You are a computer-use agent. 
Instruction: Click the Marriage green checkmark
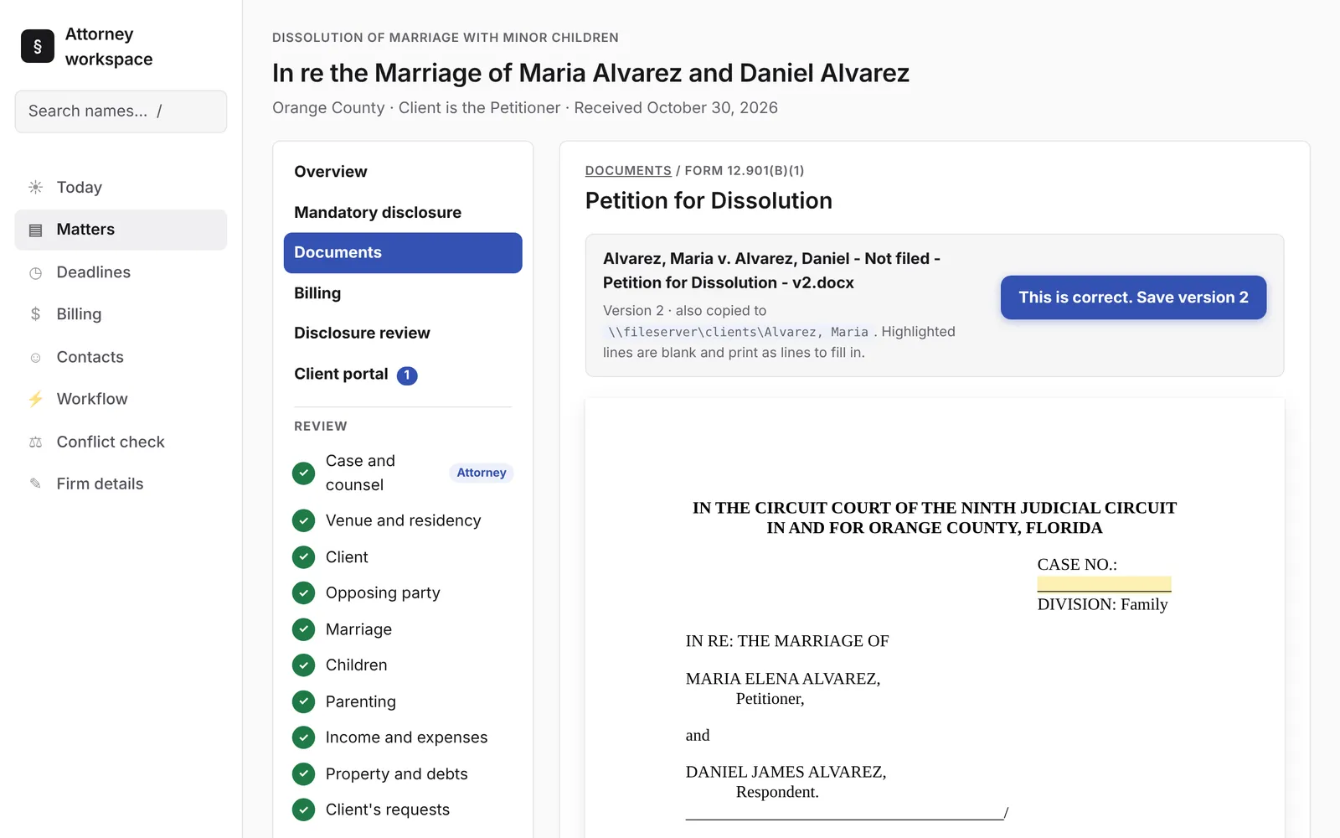(303, 628)
